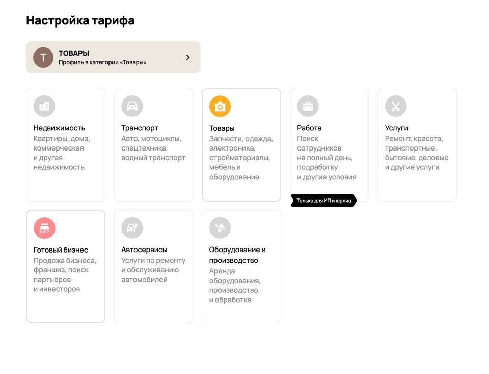Viewport: 489px width, 374px height.
Task: Click the Оборудование и производство cart icon
Action: click(220, 228)
